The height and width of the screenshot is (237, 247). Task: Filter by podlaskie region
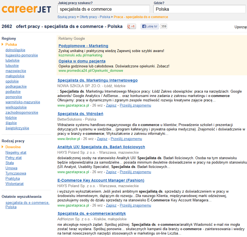coord(13,92)
